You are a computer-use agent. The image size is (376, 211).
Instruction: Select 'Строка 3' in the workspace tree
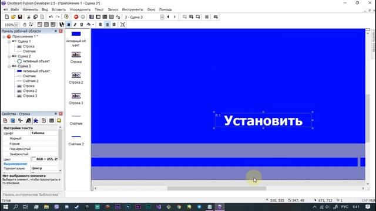30,96
